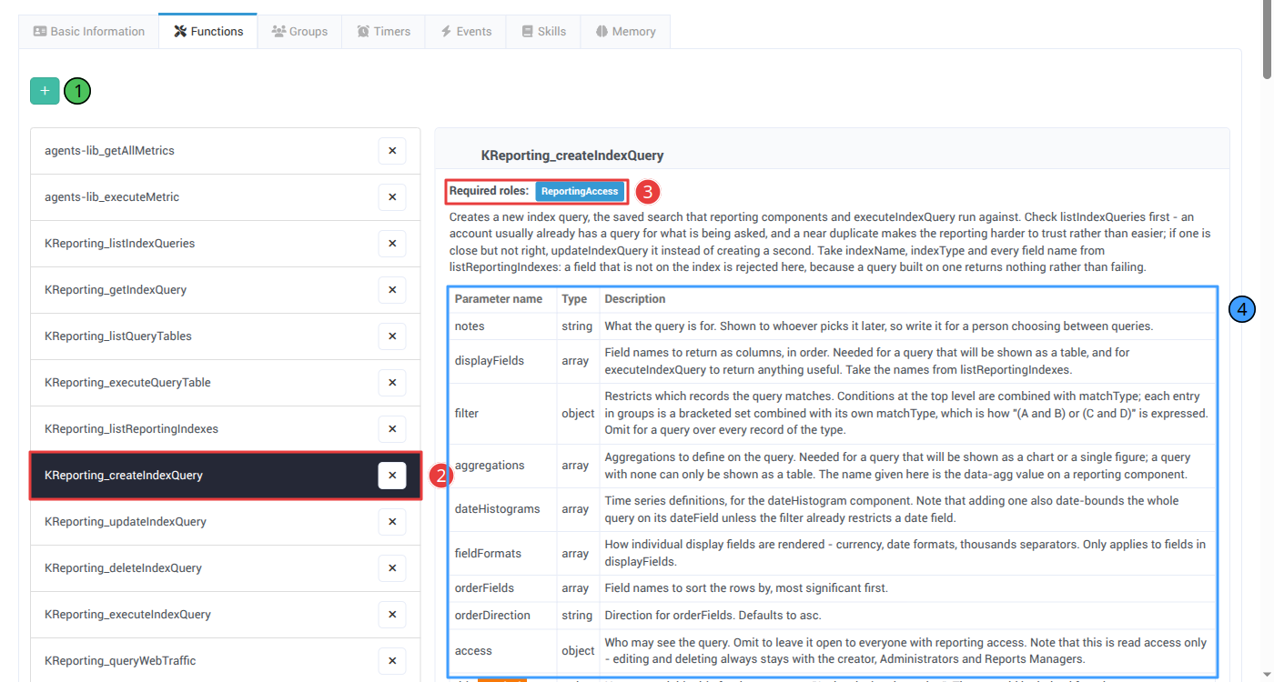Click the 'dateHistograms' parameter name cell
Screen dimensions: 1274x682
503,509
